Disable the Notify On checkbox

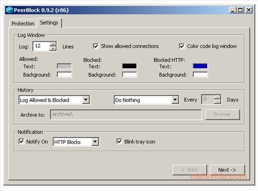coord(21,141)
